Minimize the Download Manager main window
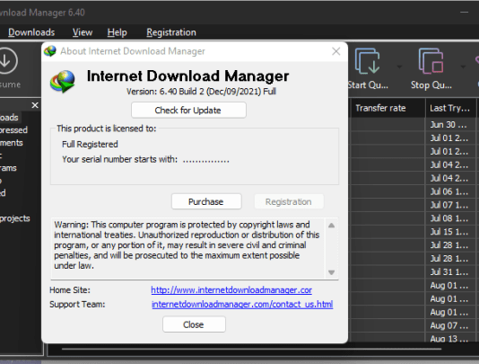This screenshot has width=479, height=364. click(464, 13)
